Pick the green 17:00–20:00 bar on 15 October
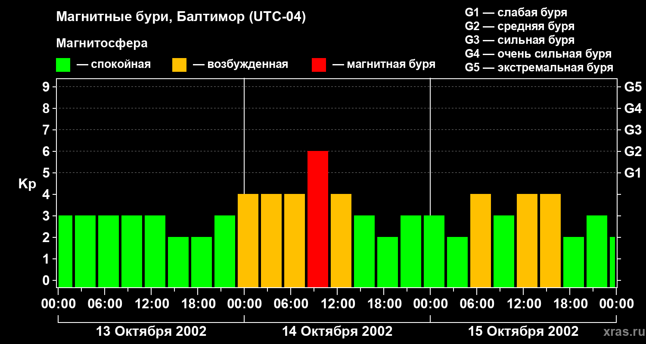Image resolution: width=646 pixels, height=344 pixels. (x=574, y=262)
